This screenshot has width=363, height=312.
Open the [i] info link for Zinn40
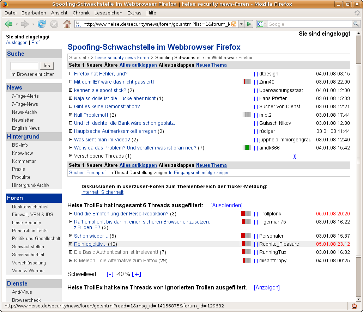256,82
